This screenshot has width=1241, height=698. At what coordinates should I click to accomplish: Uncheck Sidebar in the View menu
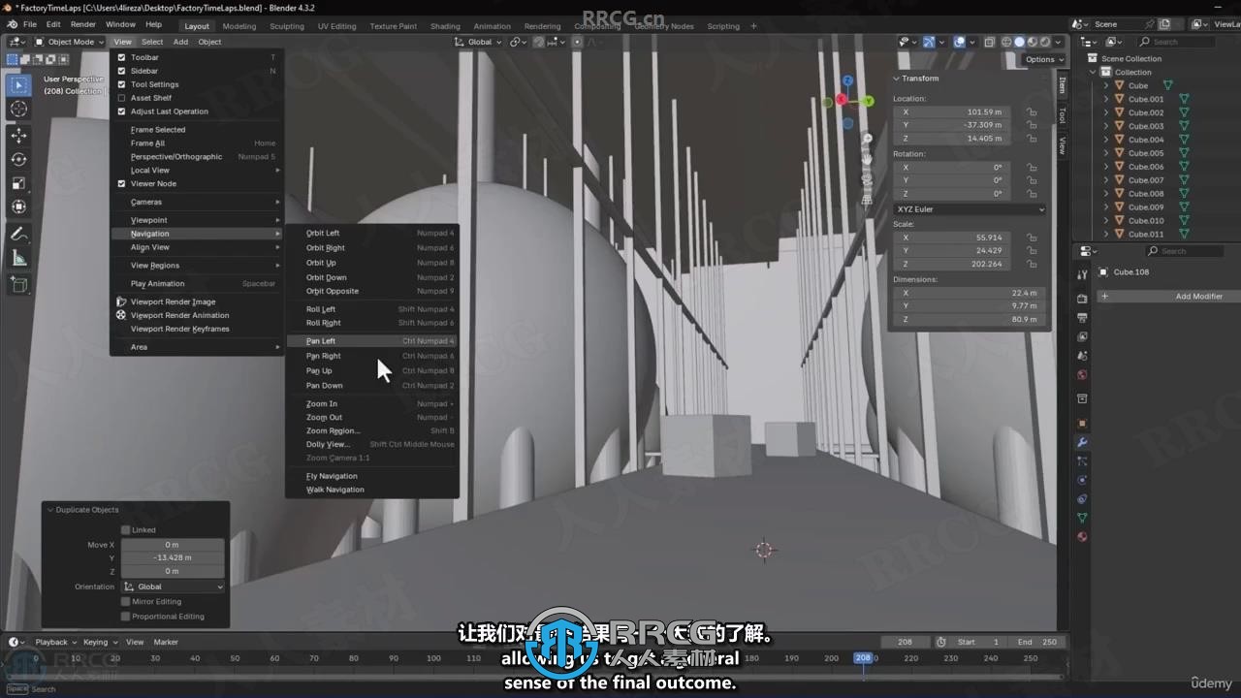122,71
